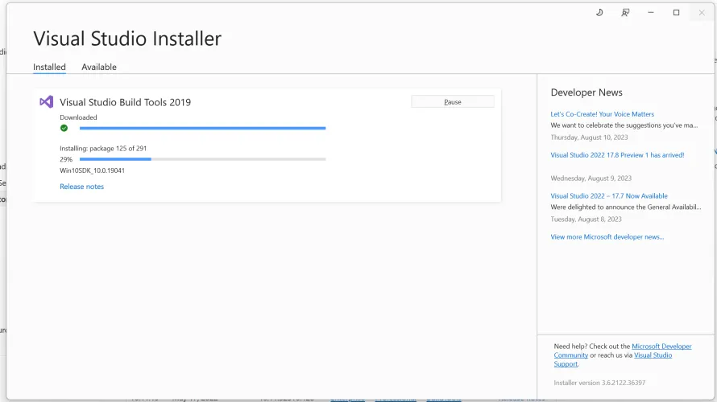
Task: Open the Release notes link
Action: (81, 187)
